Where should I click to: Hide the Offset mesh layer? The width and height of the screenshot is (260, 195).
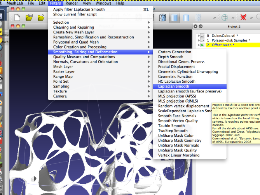202,45
